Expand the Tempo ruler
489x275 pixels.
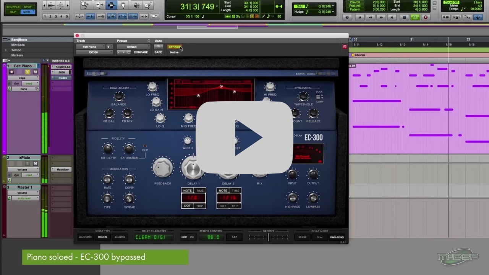pyautogui.click(x=6, y=50)
